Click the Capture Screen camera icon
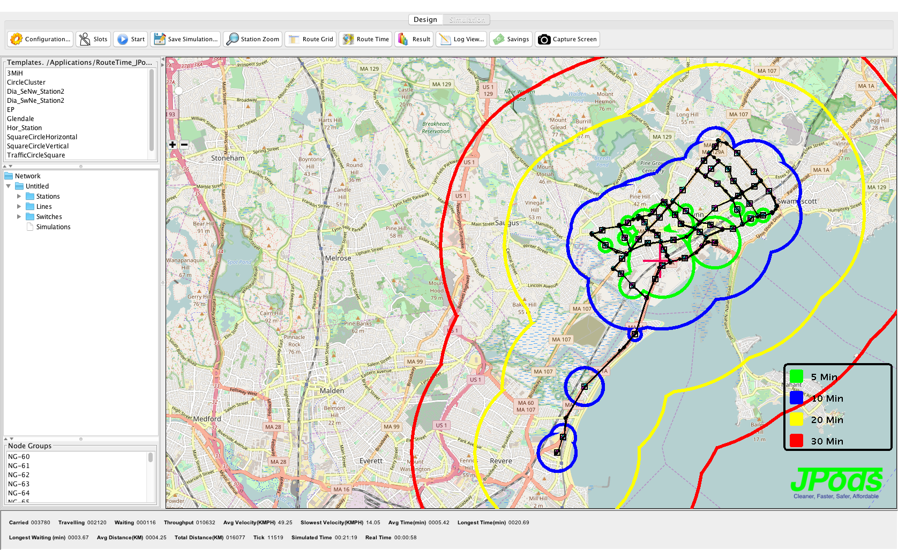 544,39
